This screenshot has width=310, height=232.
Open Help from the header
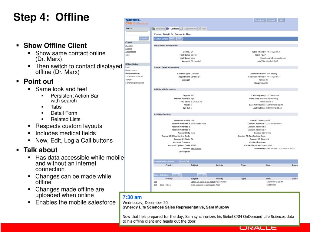(x=281, y=20)
